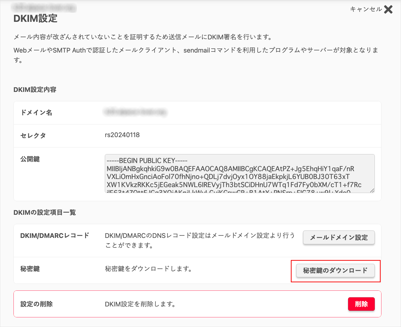Click the 秘密鍵 row label

click(x=30, y=269)
